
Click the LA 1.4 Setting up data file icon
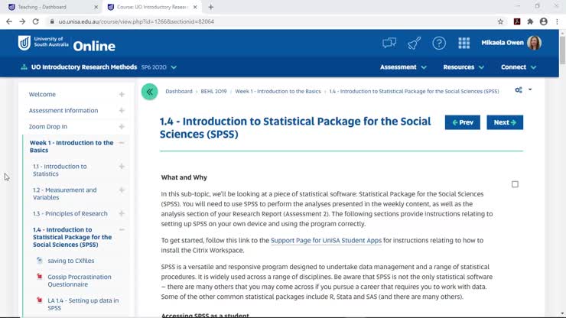39,300
